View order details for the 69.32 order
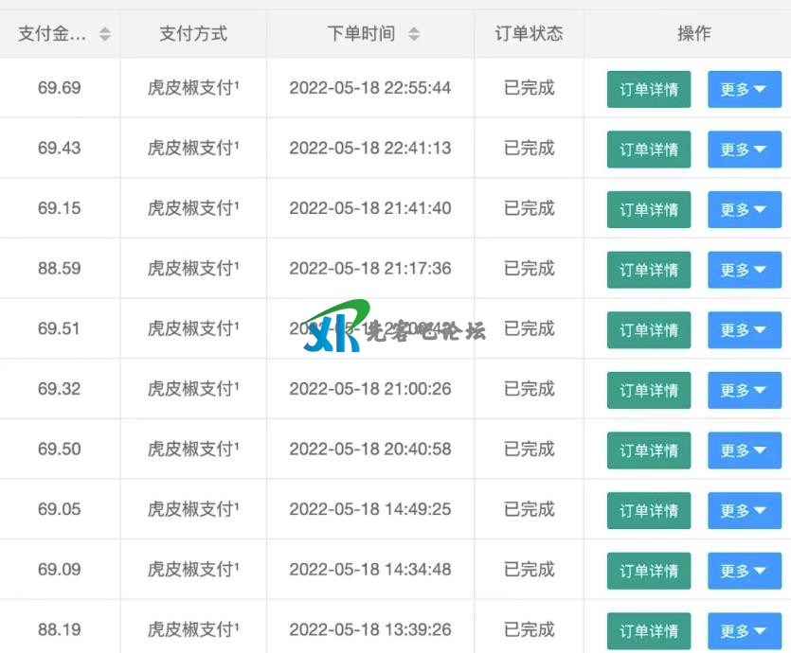Viewport: 791px width, 653px height. (649, 390)
